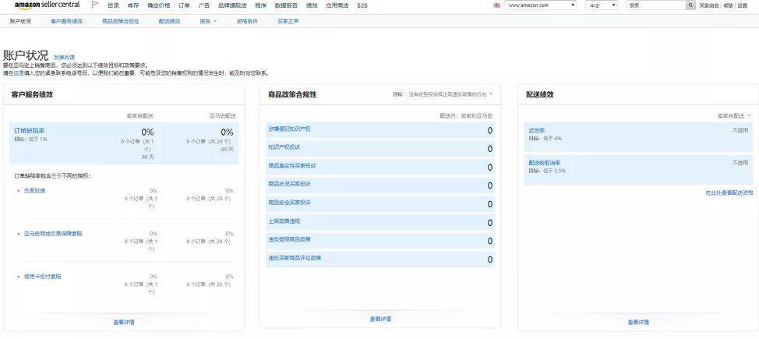Switch to the 买家之声 tab
The image size is (759, 339).
(x=288, y=21)
